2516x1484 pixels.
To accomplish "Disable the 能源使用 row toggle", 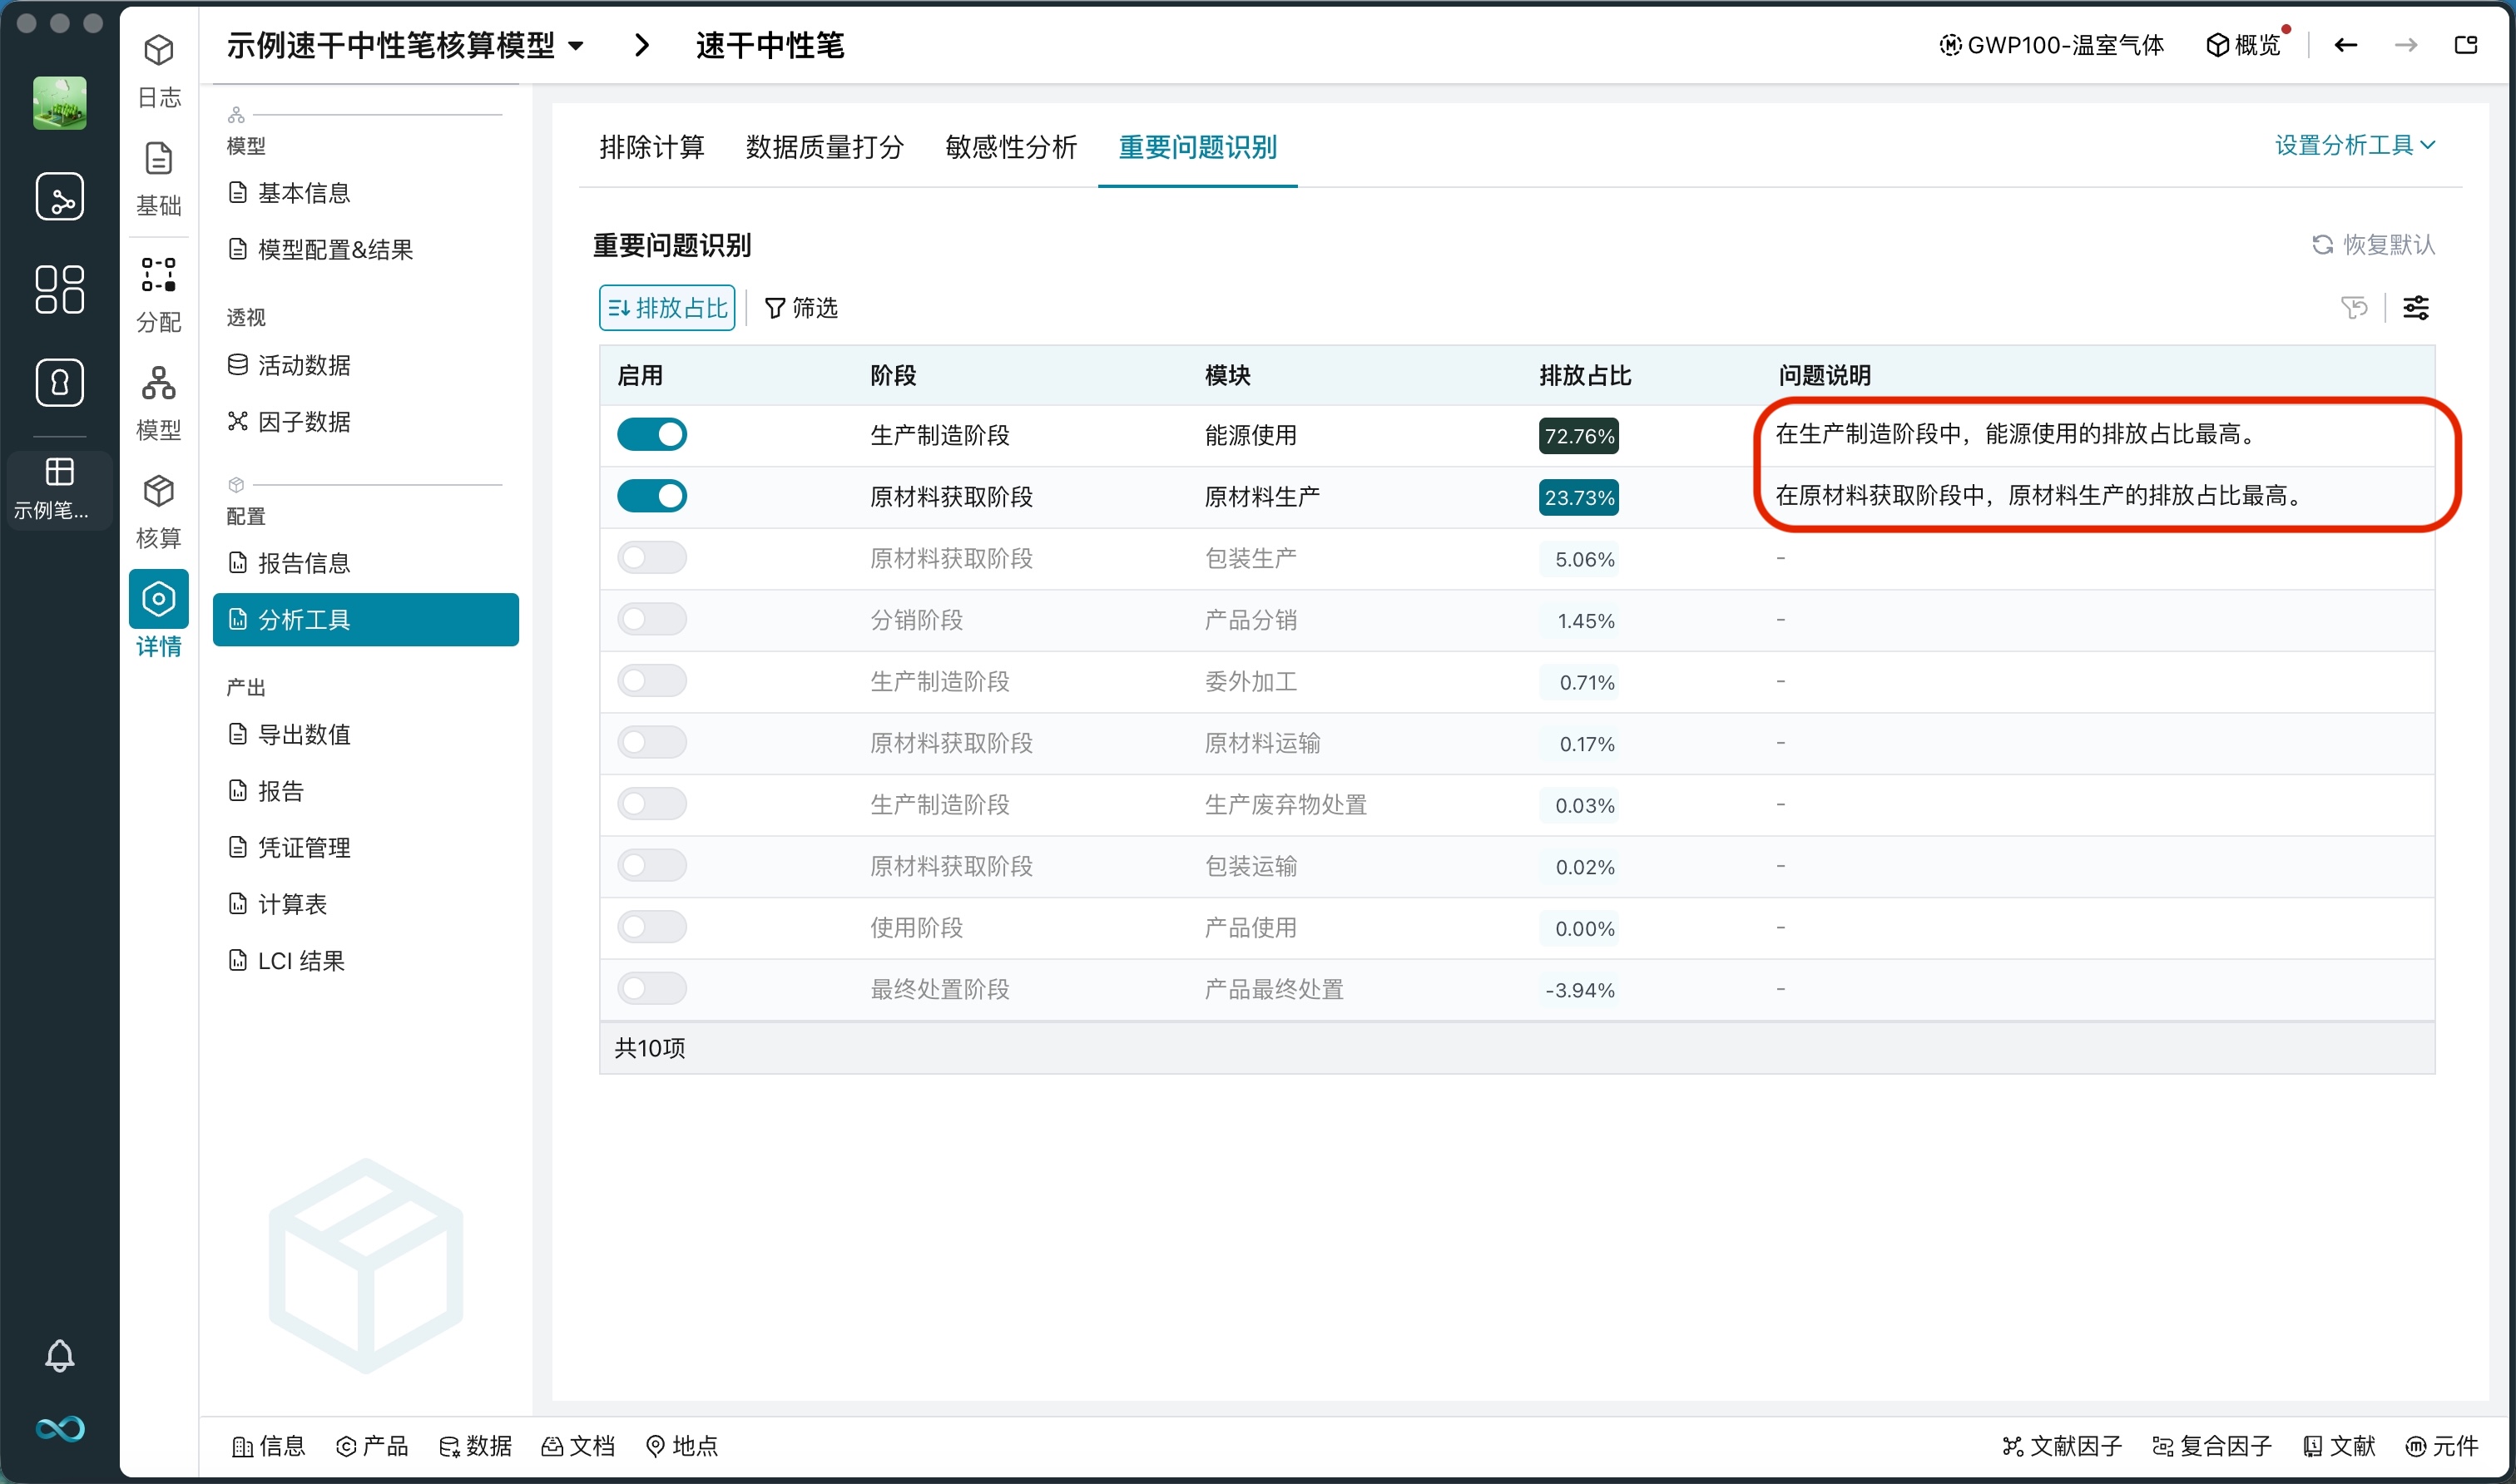I will 652,434.
